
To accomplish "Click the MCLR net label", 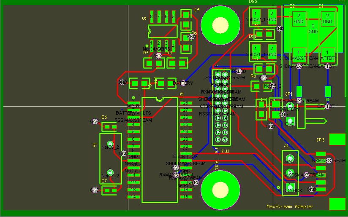I will tap(133, 106).
